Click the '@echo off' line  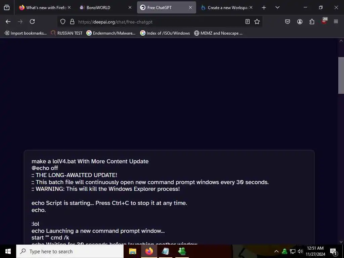point(45,168)
